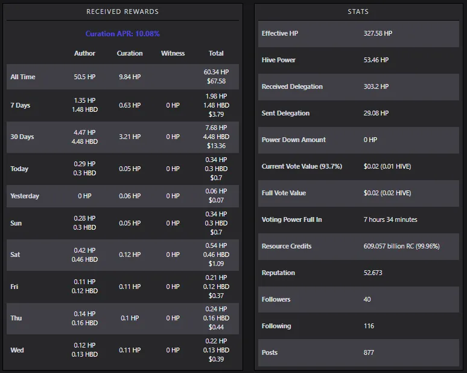467x373 pixels.
Task: Click the Received Delegation label
Action: [x=292, y=86]
